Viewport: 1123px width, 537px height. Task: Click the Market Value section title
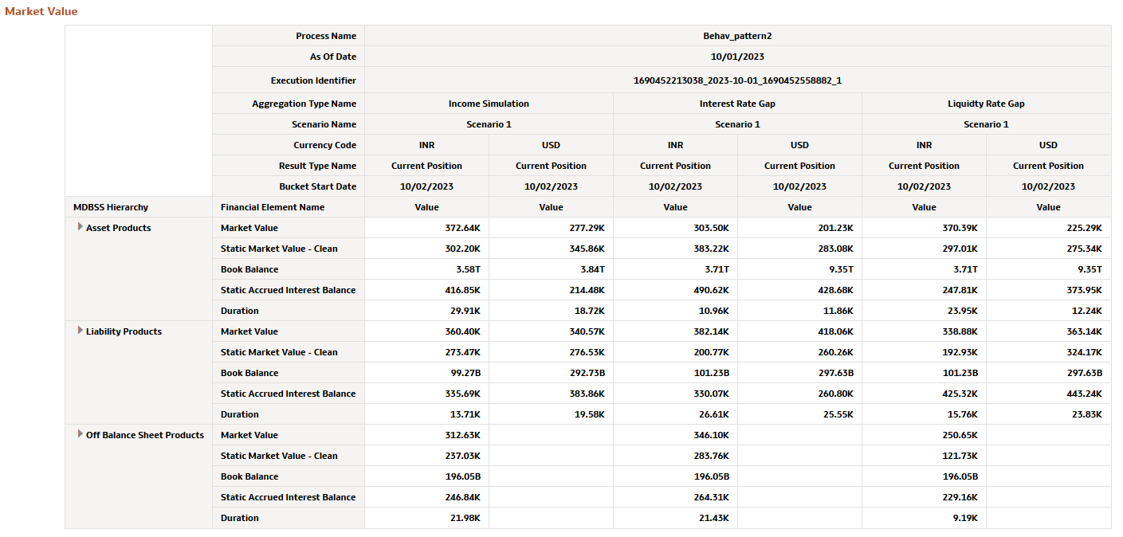pyautogui.click(x=41, y=12)
